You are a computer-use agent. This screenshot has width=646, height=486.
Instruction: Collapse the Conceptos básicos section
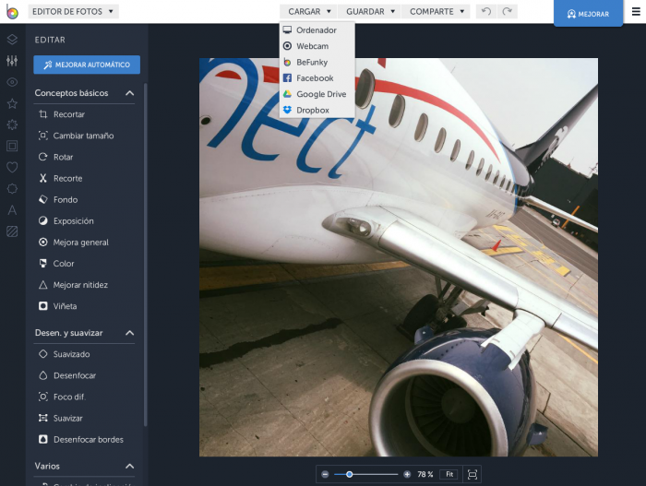(129, 93)
